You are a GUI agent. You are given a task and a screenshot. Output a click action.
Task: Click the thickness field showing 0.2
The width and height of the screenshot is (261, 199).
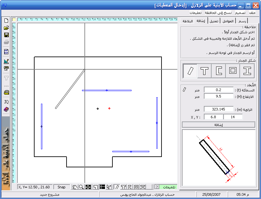click(x=218, y=90)
